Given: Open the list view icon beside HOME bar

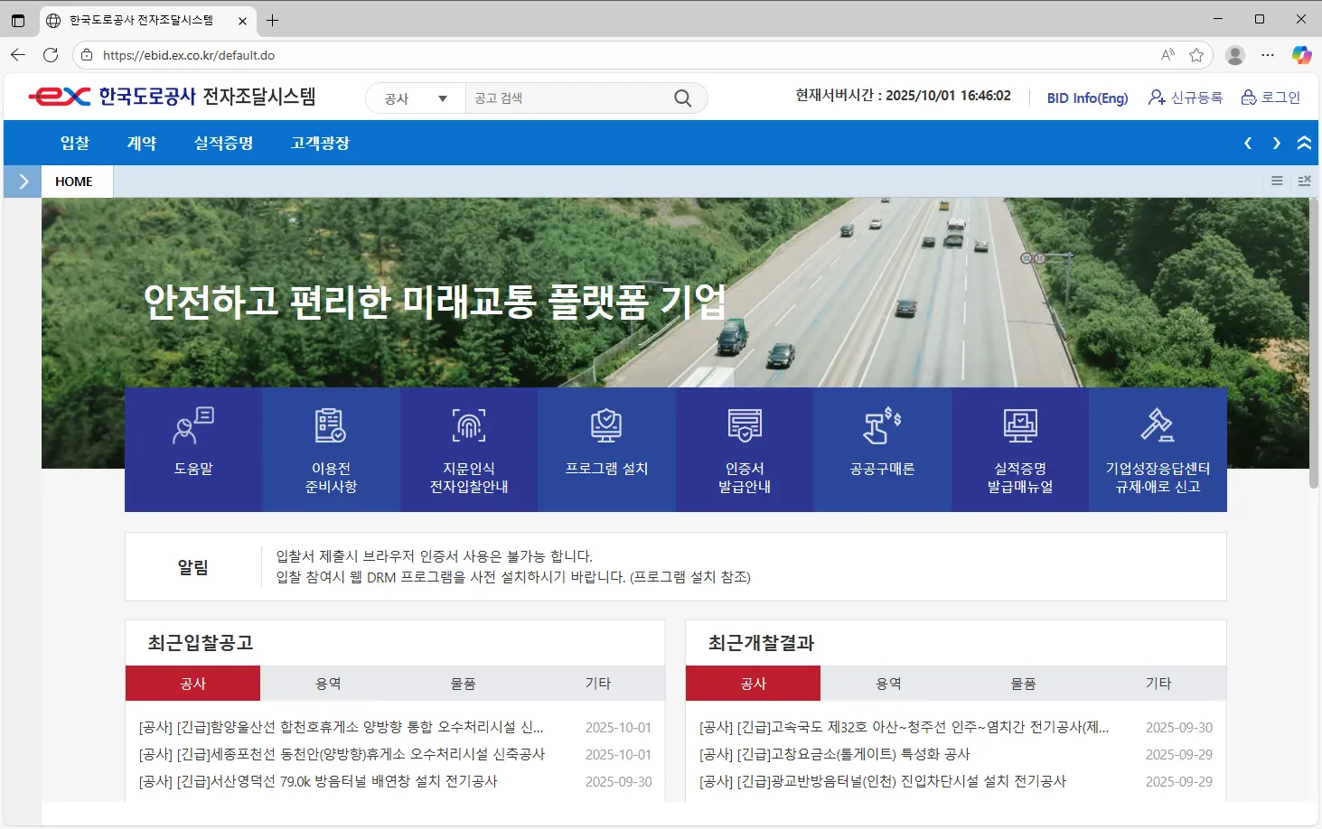Looking at the screenshot, I should 1276,181.
